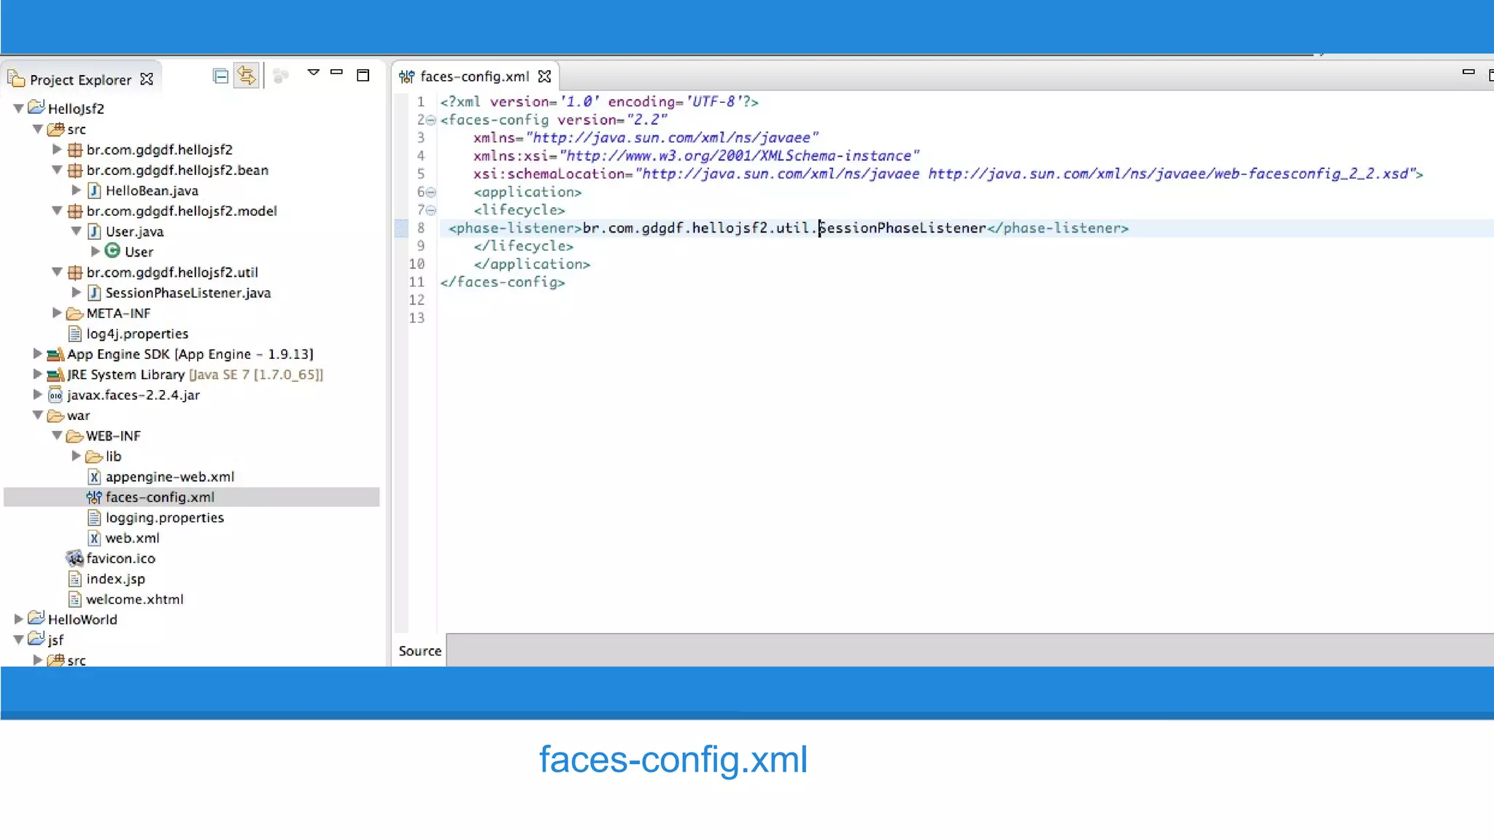Expand App Engine SDK library
The image size is (1494, 840).
37,353
